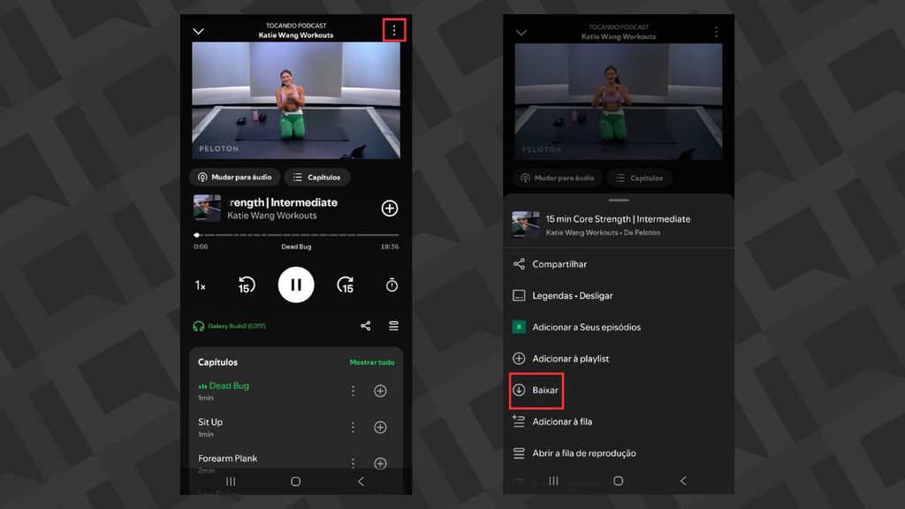Tap share icon below playback controls
The width and height of the screenshot is (905, 509).
[x=365, y=326]
